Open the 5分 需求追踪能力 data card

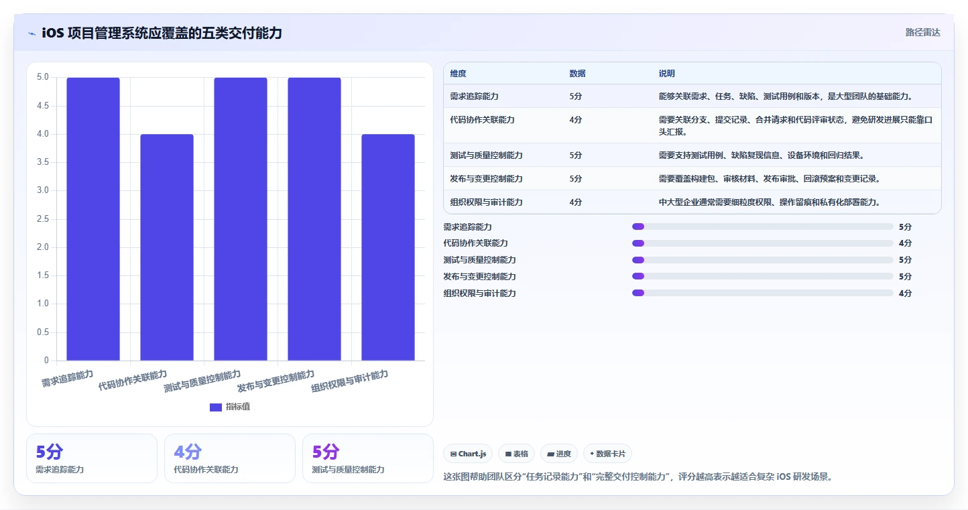92,458
